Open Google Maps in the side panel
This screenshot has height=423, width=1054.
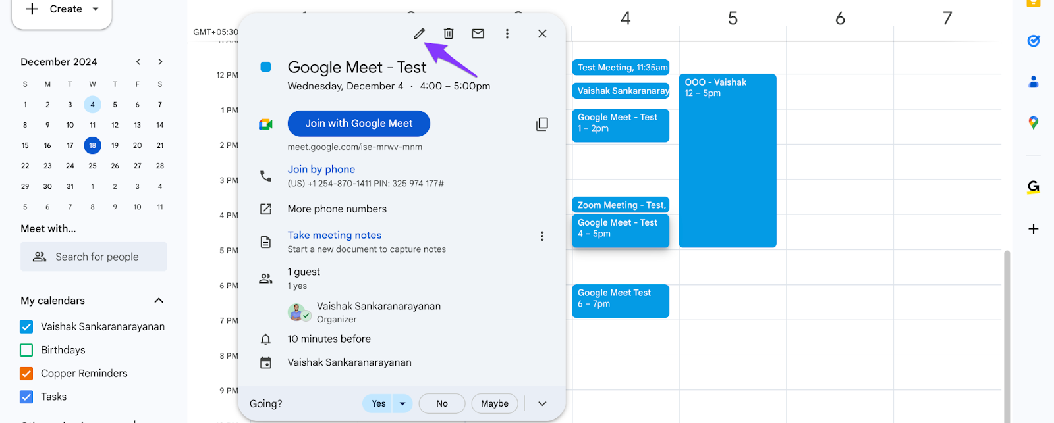[x=1034, y=122]
